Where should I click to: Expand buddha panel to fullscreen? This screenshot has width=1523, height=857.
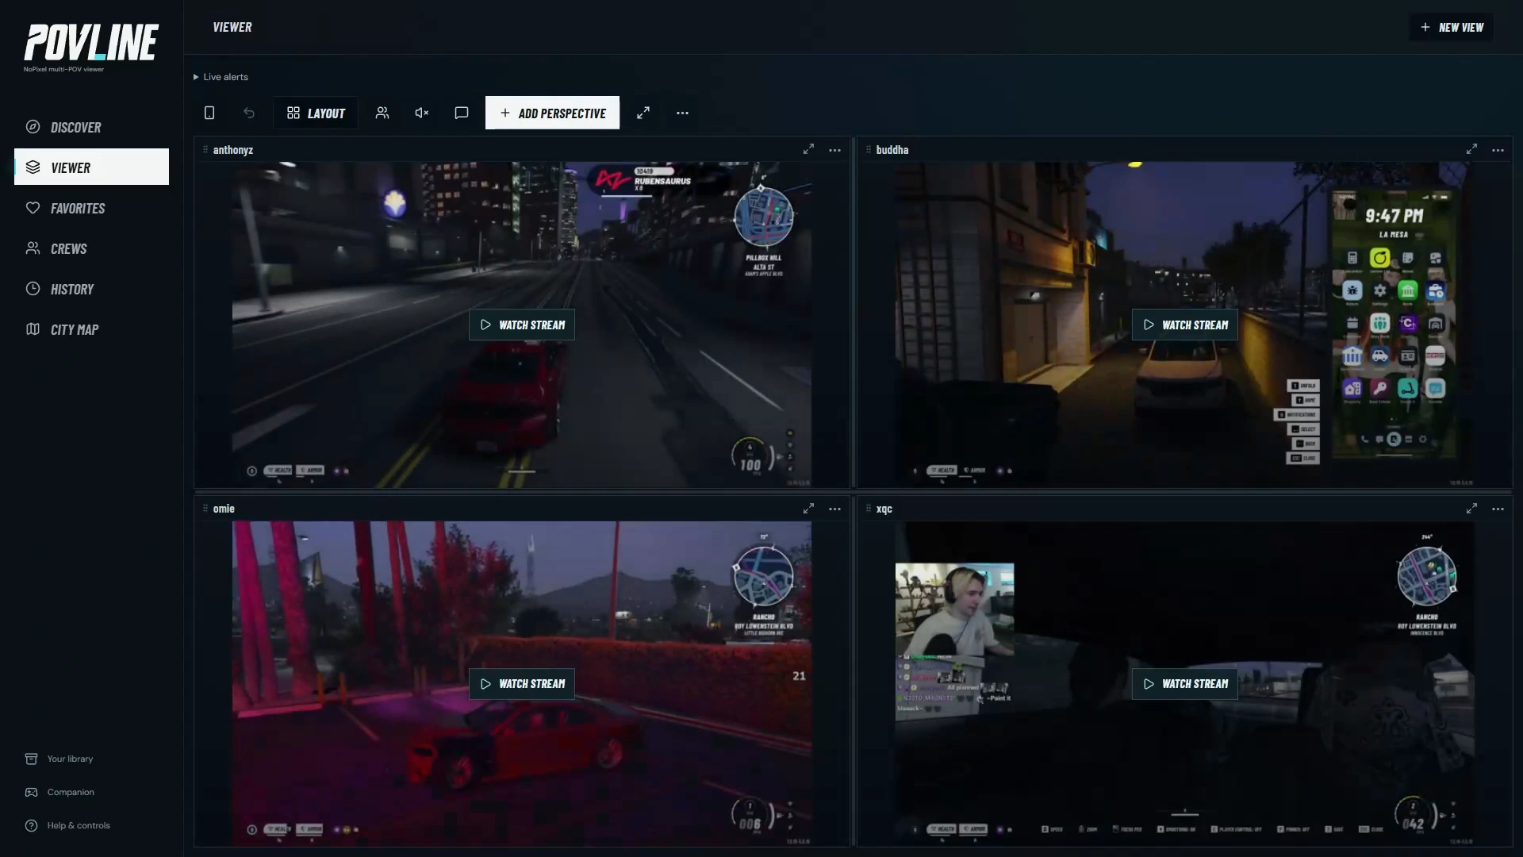1471,149
